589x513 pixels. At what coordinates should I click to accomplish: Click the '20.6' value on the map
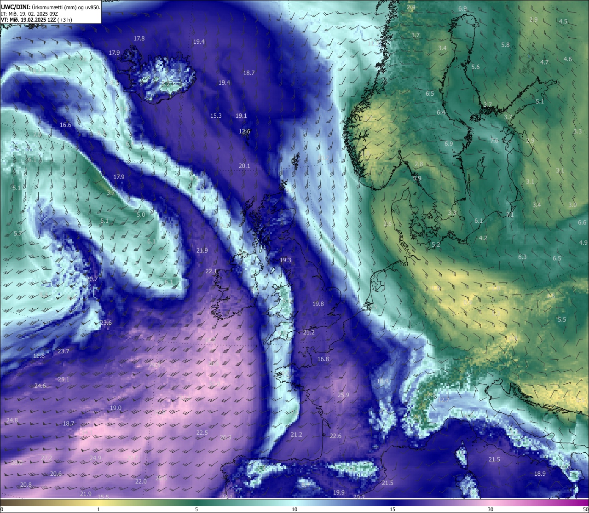pyautogui.click(x=56, y=474)
